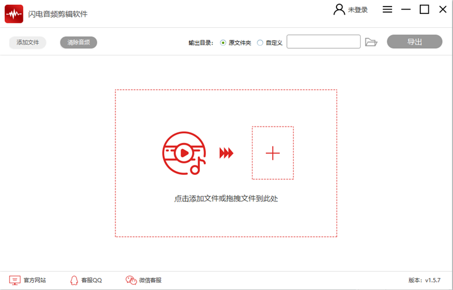Click the 闪电音频剪辑软件 title text
Image resolution: width=453 pixels, height=290 pixels.
pos(58,14)
